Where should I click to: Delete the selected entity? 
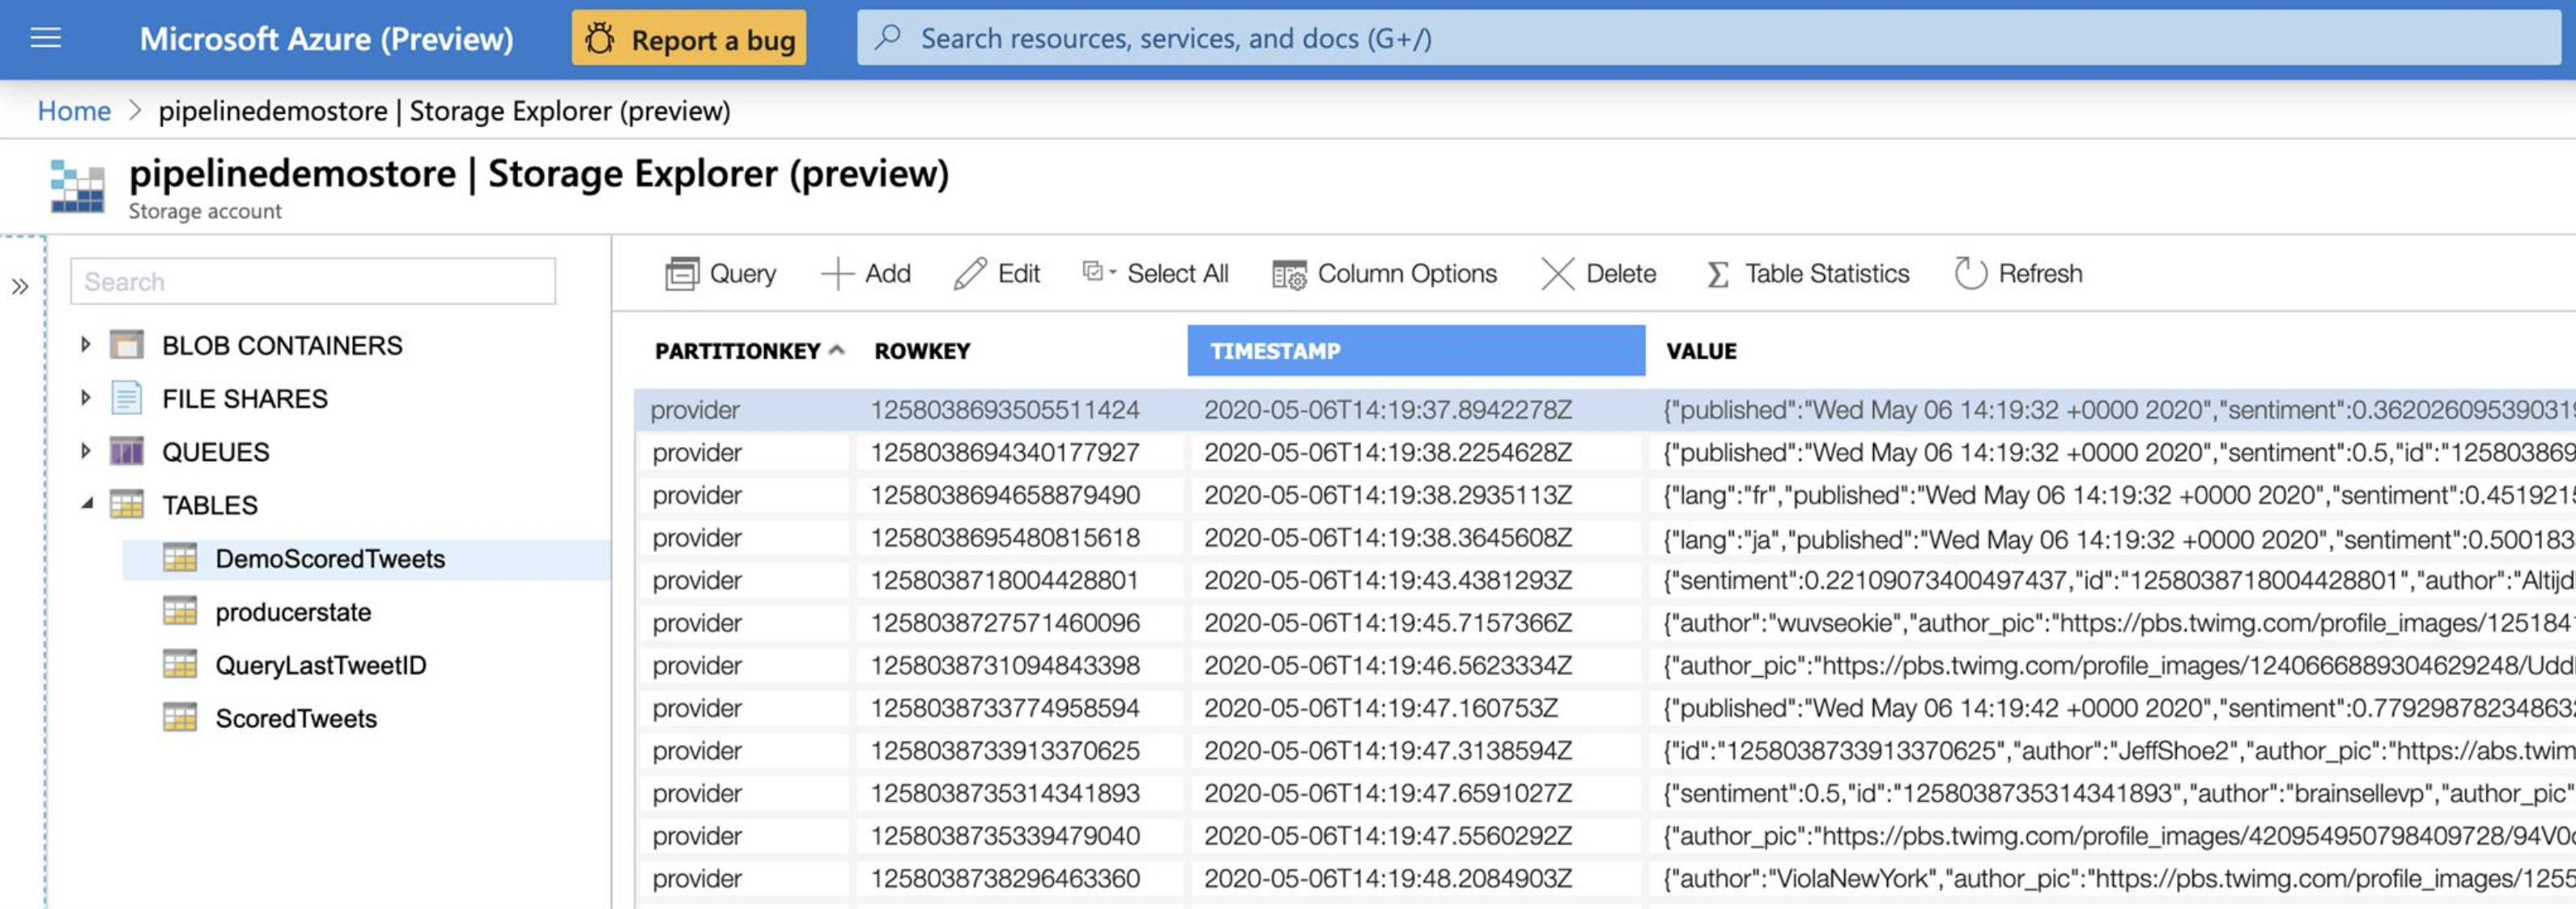[x=1598, y=273]
